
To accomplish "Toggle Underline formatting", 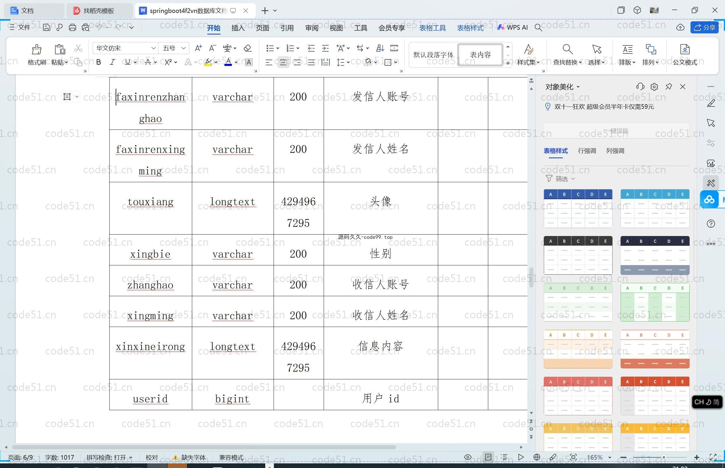I will [127, 62].
